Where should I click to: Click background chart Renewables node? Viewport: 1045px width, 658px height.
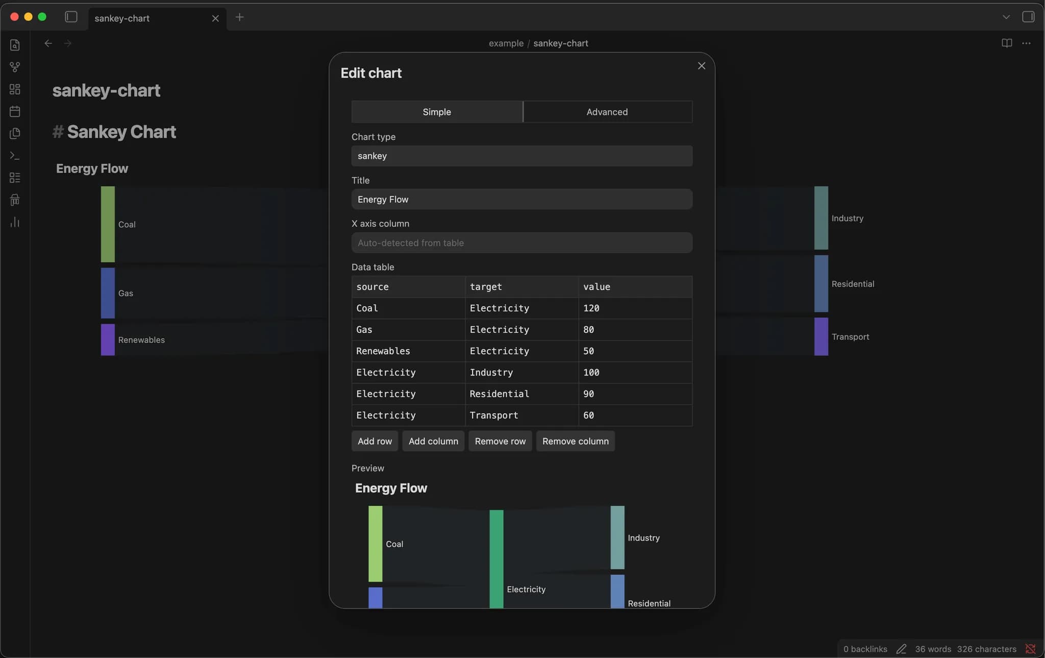[108, 339]
